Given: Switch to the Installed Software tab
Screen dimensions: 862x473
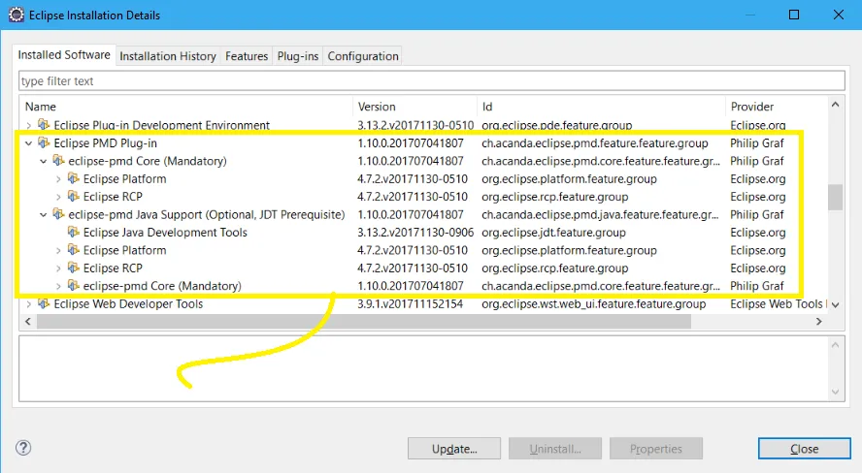Looking at the screenshot, I should click(64, 55).
